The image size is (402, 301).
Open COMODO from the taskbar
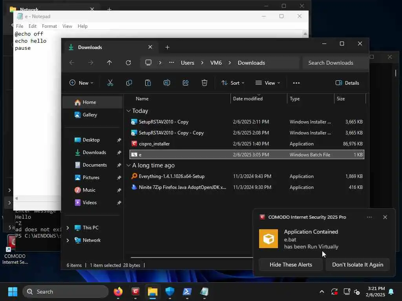click(x=135, y=292)
